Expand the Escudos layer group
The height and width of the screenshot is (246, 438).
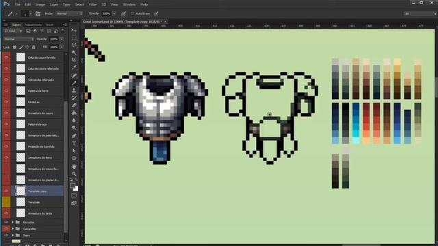click(x=13, y=222)
